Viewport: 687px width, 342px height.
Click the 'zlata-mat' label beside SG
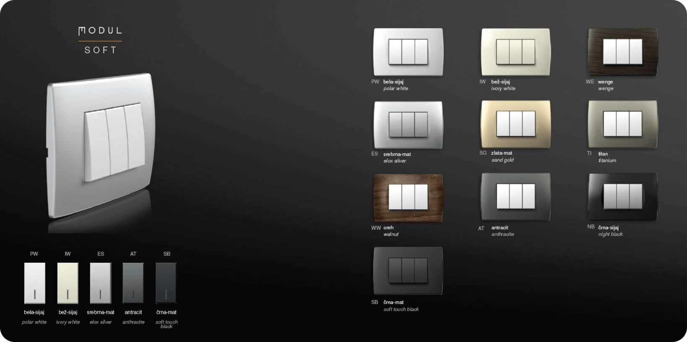502,153
